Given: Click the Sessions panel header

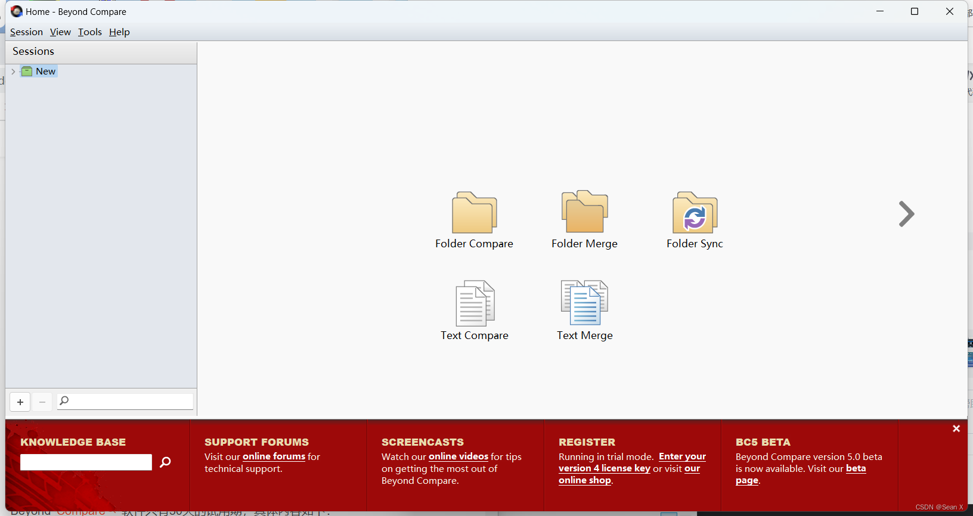Looking at the screenshot, I should click(x=101, y=52).
